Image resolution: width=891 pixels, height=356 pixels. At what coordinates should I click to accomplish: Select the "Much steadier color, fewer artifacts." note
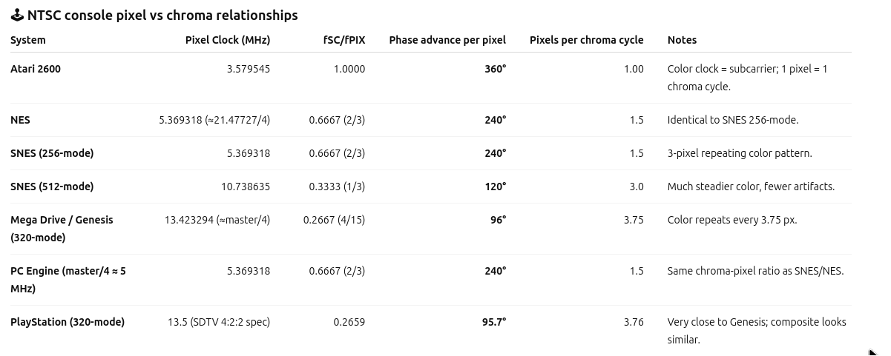tap(751, 187)
